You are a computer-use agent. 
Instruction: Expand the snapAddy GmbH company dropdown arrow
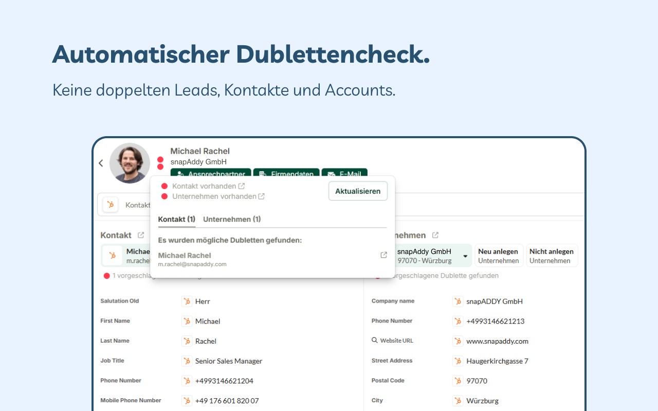coord(465,256)
